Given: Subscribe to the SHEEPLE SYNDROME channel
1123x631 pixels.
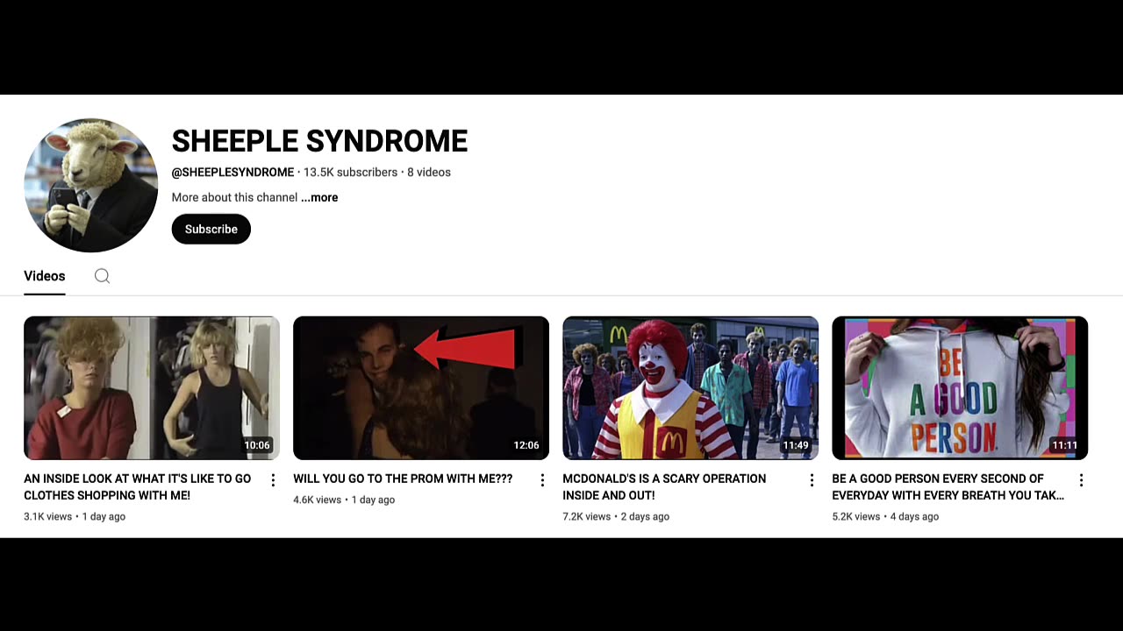Looking at the screenshot, I should (211, 230).
